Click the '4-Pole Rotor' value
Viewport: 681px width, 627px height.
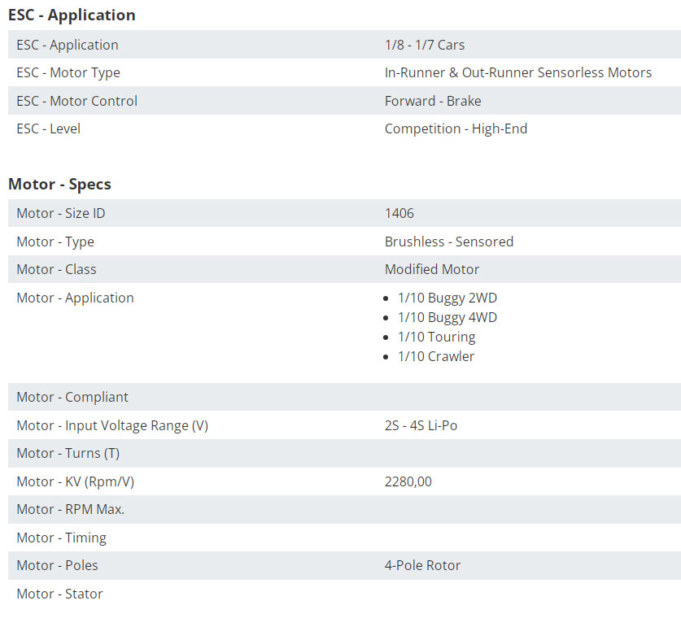click(x=422, y=565)
